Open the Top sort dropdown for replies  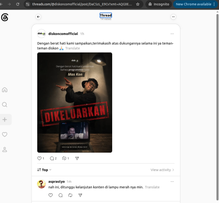click(44, 170)
